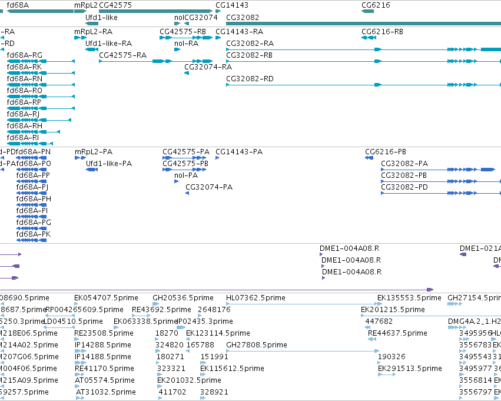The width and height of the screenshot is (501, 401).
Task: Open EST RE43692.5prime
Action: point(141,316)
